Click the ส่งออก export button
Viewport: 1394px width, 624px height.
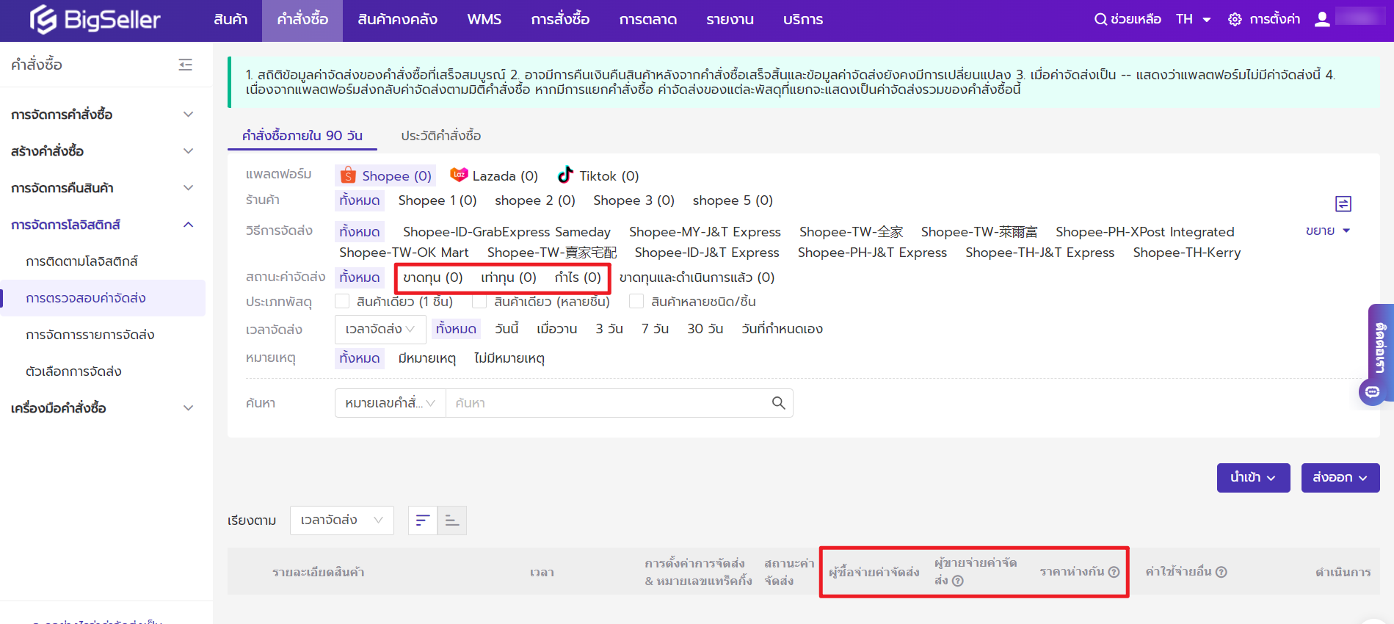1340,478
